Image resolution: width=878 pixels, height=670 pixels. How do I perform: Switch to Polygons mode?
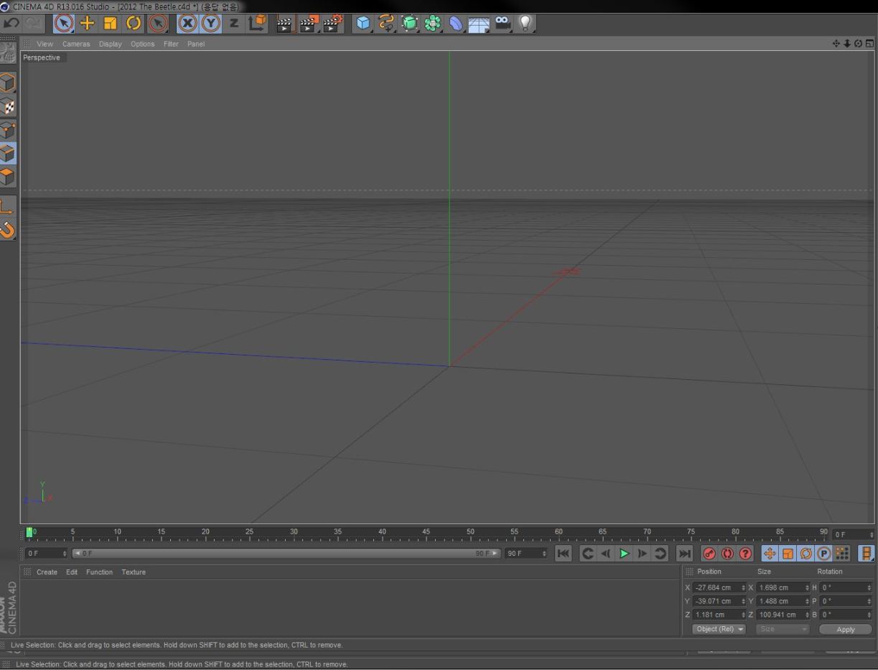[8, 176]
